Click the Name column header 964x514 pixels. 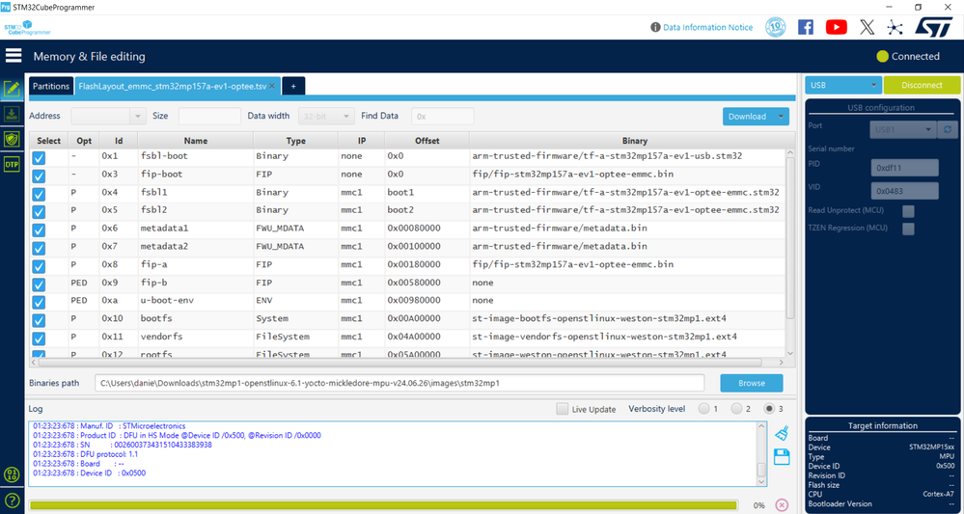click(196, 141)
